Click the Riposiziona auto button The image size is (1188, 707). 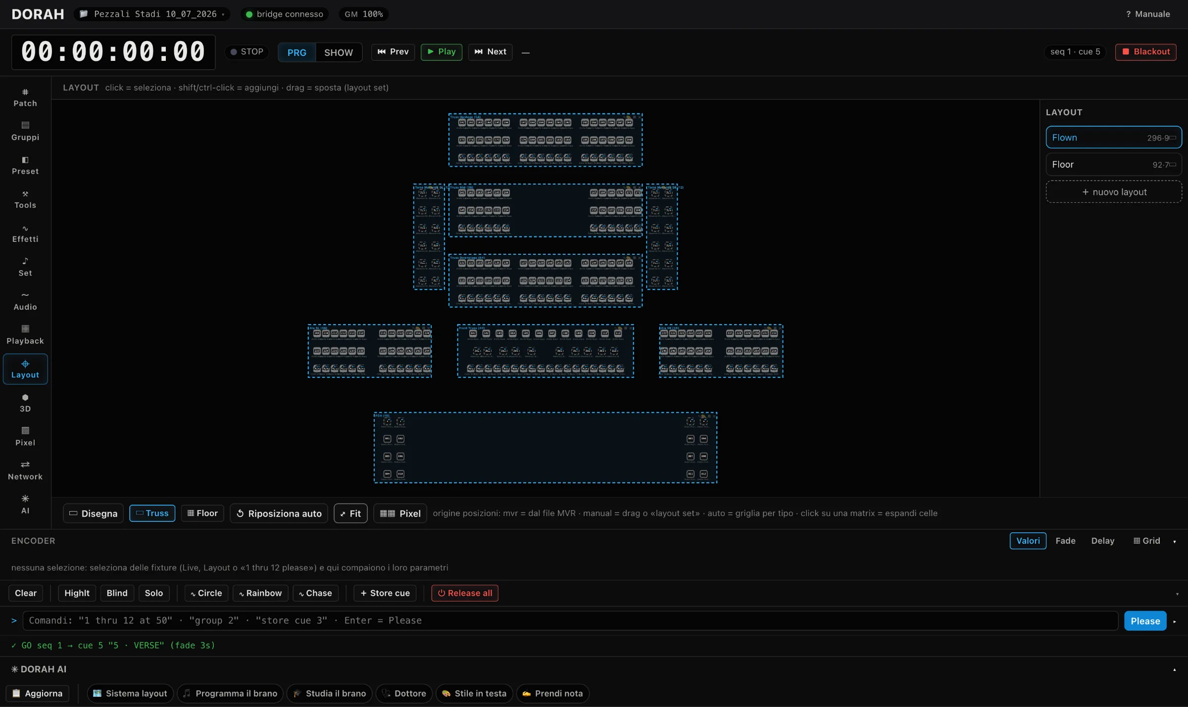coord(279,514)
